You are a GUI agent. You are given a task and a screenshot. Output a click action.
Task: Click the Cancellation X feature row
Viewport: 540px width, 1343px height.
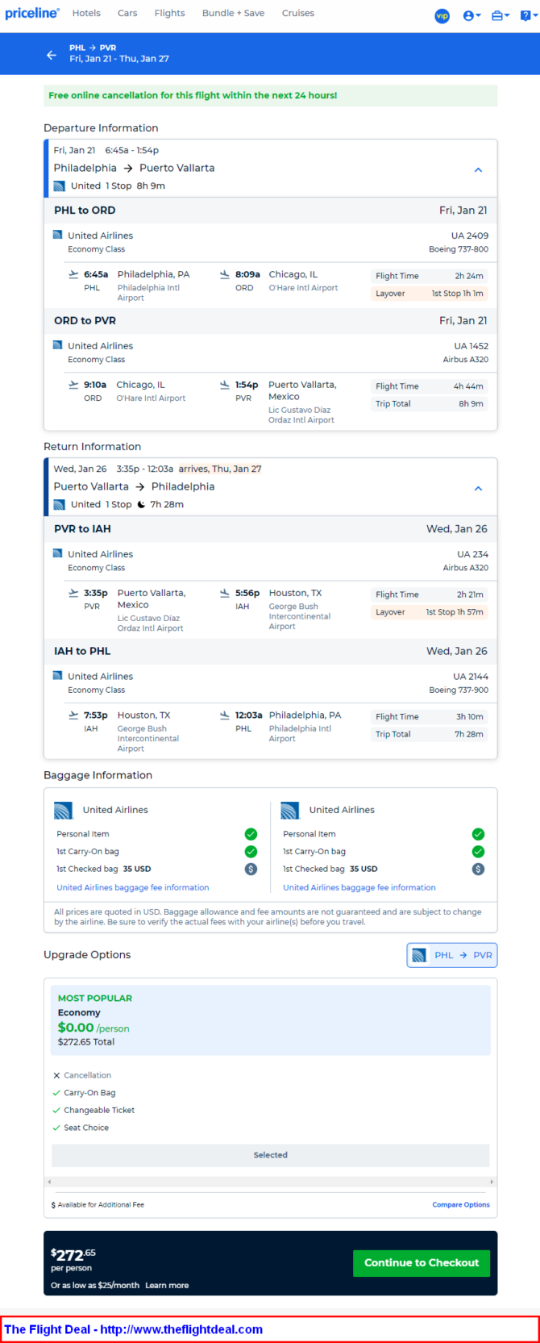82,1075
